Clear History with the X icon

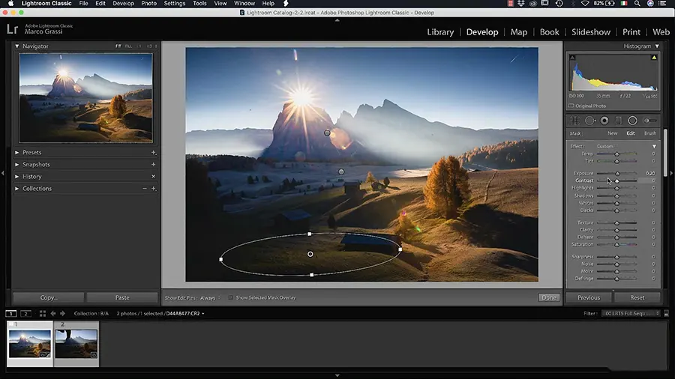click(x=154, y=177)
